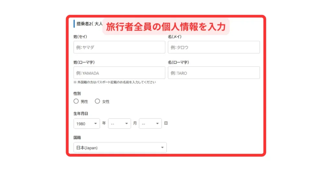Image resolution: width=332 pixels, height=174 pixels.
Task: Click the red banner 旅行者全員の個人情報を入力
Action: pos(166,27)
